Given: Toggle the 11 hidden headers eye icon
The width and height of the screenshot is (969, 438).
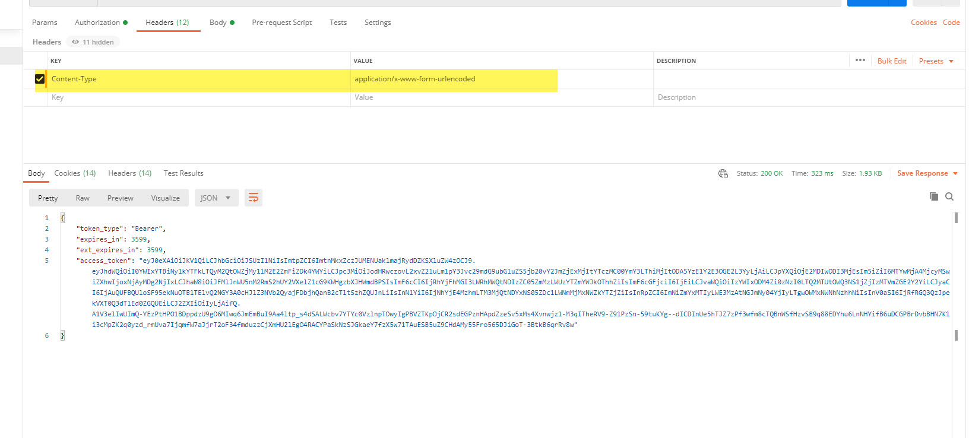Looking at the screenshot, I should pos(75,42).
